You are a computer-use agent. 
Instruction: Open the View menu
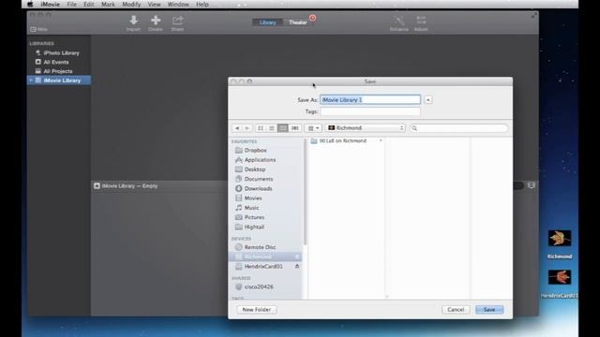(x=154, y=4)
